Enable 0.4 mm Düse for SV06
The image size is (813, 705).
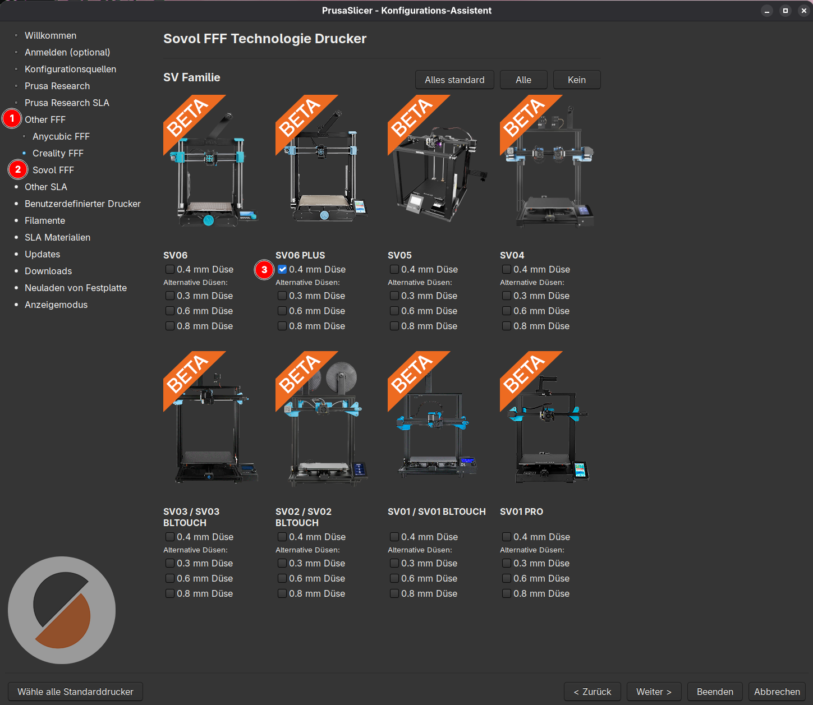click(x=170, y=269)
